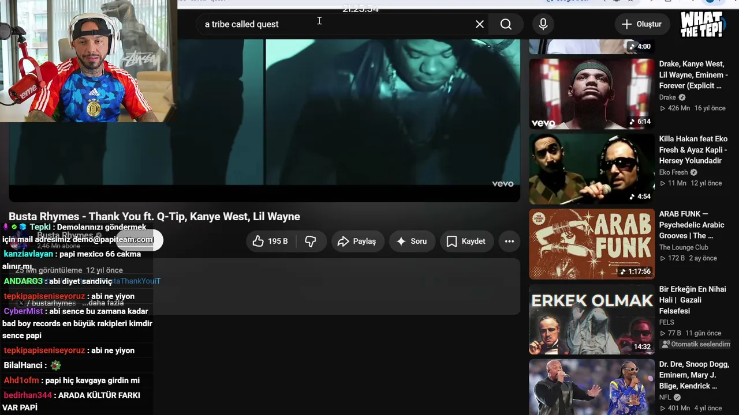Go to the Eko Fresh channel
The image size is (739, 415).
point(674,172)
